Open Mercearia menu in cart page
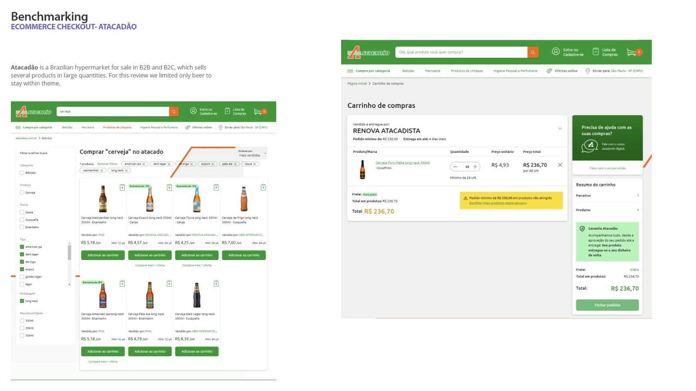The image size is (696, 391). 432,71
